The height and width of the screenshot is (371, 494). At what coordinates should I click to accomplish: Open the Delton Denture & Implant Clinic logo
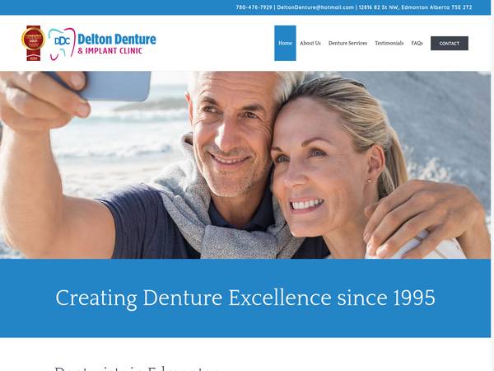(x=89, y=43)
